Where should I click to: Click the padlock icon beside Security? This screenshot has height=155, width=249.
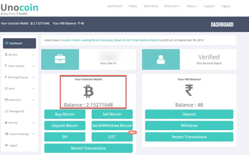6,123
